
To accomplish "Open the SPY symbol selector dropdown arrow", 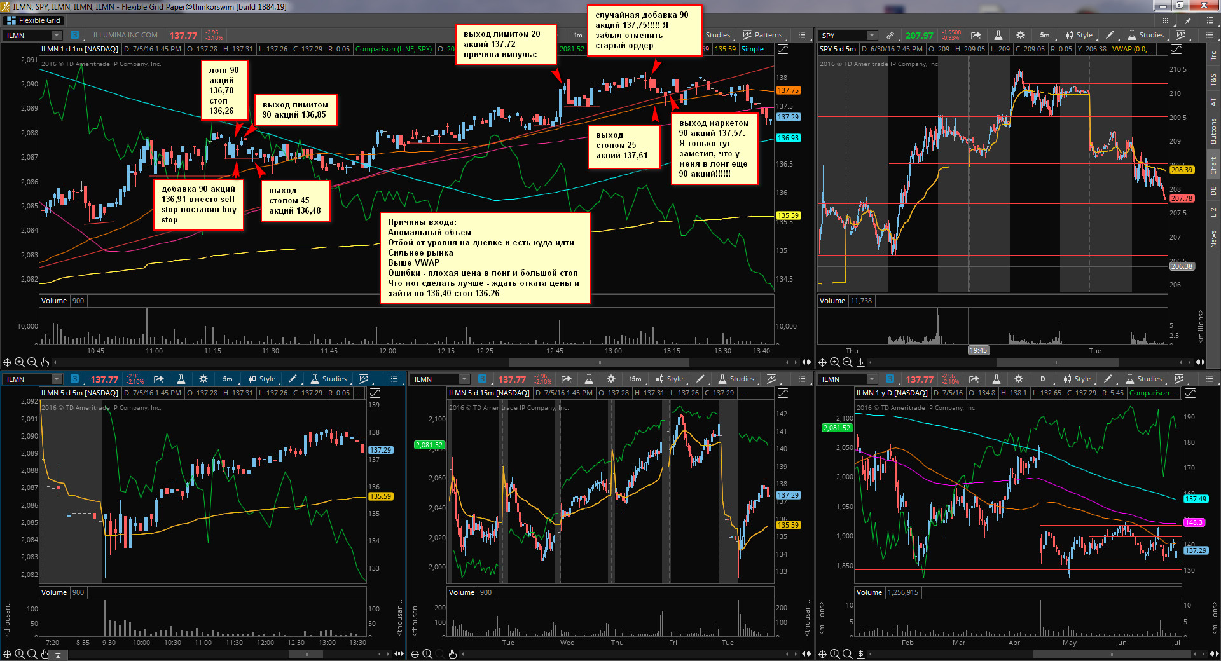I will coord(872,36).
